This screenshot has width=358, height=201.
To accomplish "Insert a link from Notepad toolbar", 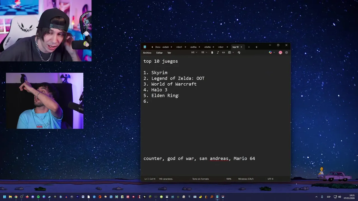I will pos(223,52).
